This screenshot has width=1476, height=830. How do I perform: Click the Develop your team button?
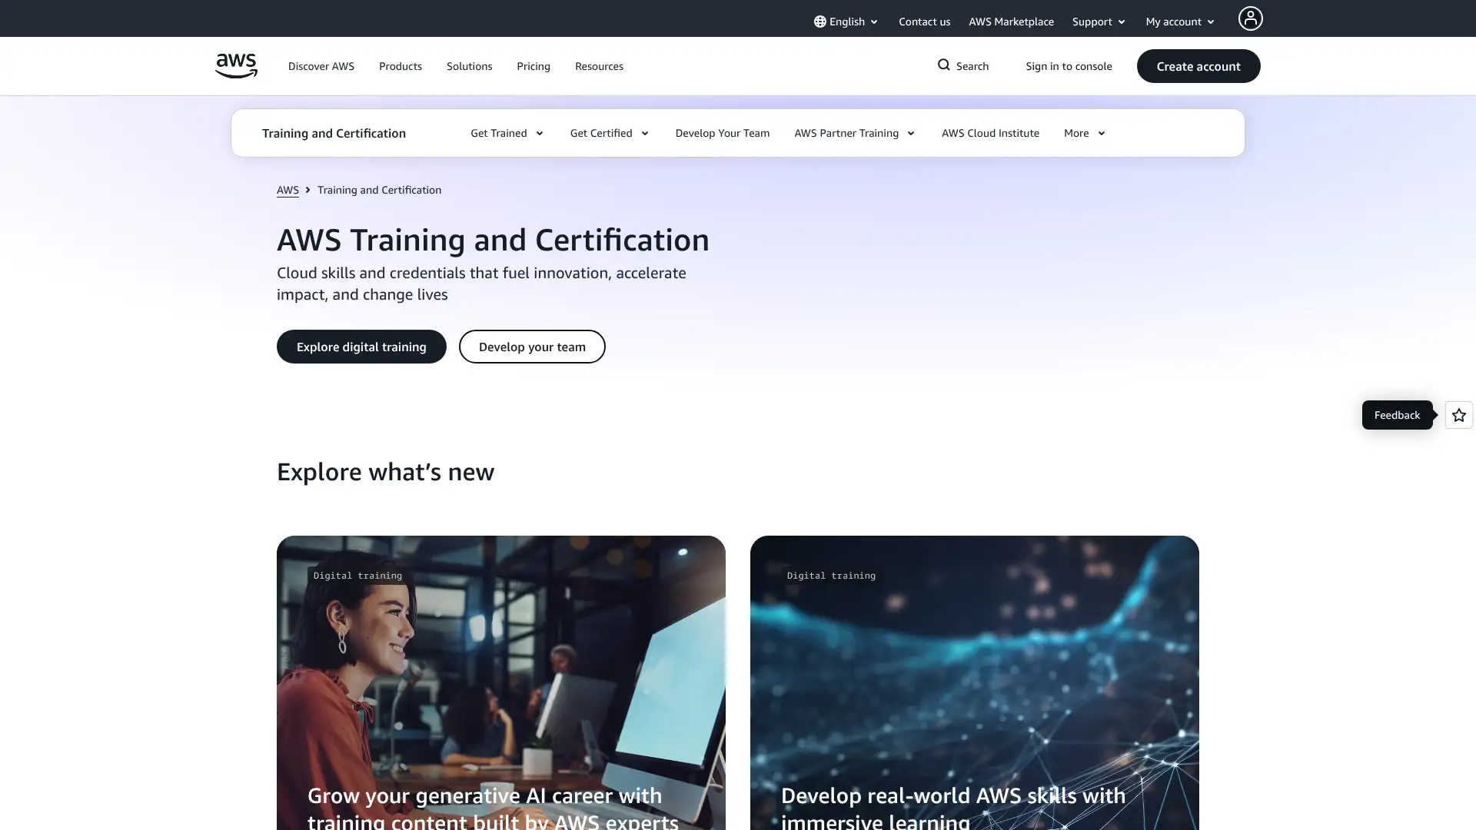click(532, 347)
